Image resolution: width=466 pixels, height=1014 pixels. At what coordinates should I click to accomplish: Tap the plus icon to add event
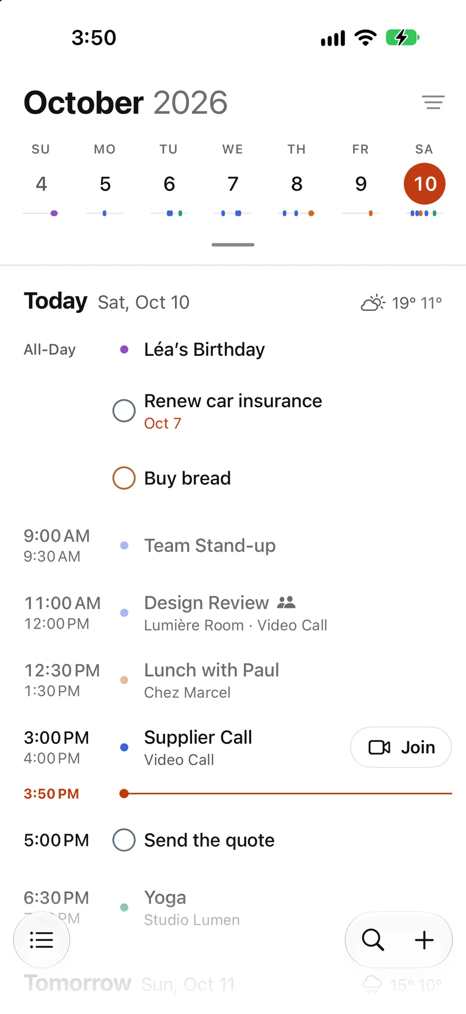pos(424,939)
